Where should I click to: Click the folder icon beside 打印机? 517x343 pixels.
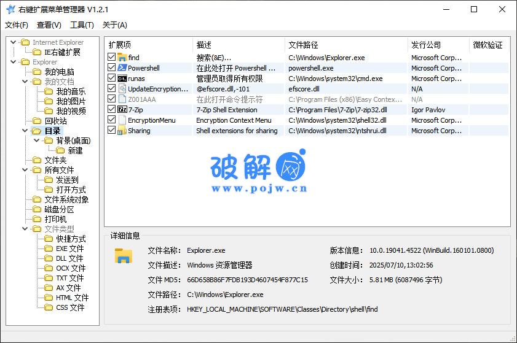(x=37, y=219)
